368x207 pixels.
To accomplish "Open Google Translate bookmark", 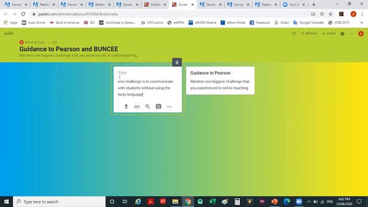I will point(308,22).
